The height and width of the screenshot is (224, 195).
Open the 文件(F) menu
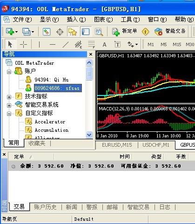click(22, 20)
